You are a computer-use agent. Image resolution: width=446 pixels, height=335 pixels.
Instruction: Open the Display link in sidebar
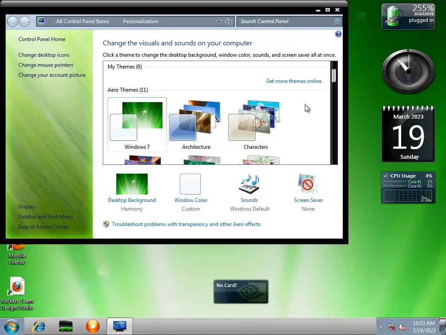(27, 206)
